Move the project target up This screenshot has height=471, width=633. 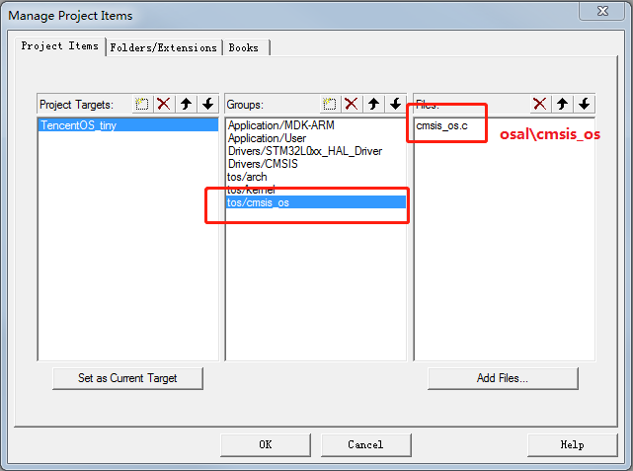coord(186,104)
